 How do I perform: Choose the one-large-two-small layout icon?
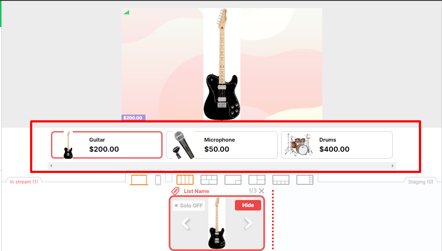(257, 180)
